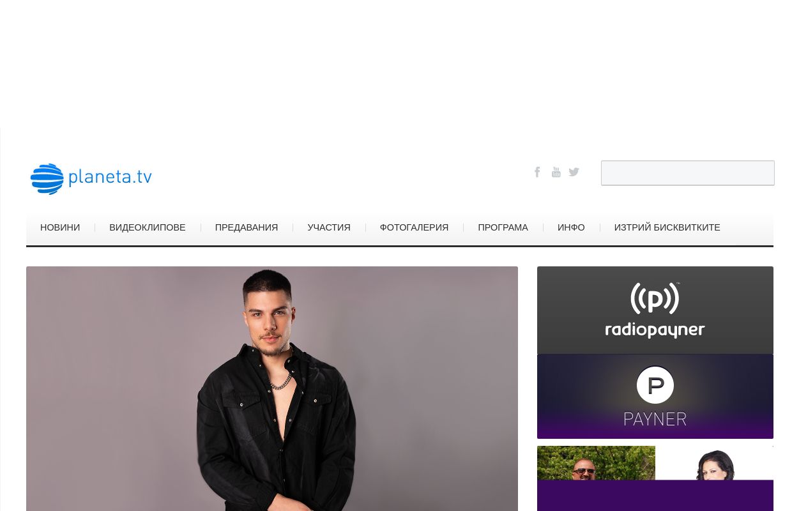Open the Twitter bird icon

(574, 172)
